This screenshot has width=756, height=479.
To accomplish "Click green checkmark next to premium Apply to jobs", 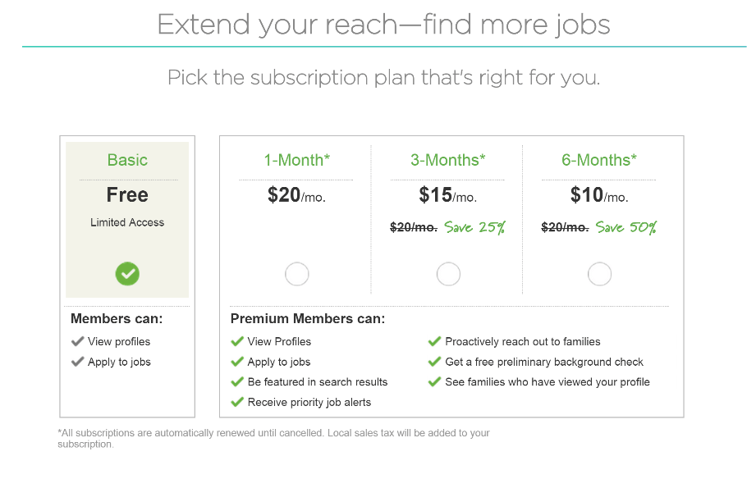I will [237, 362].
